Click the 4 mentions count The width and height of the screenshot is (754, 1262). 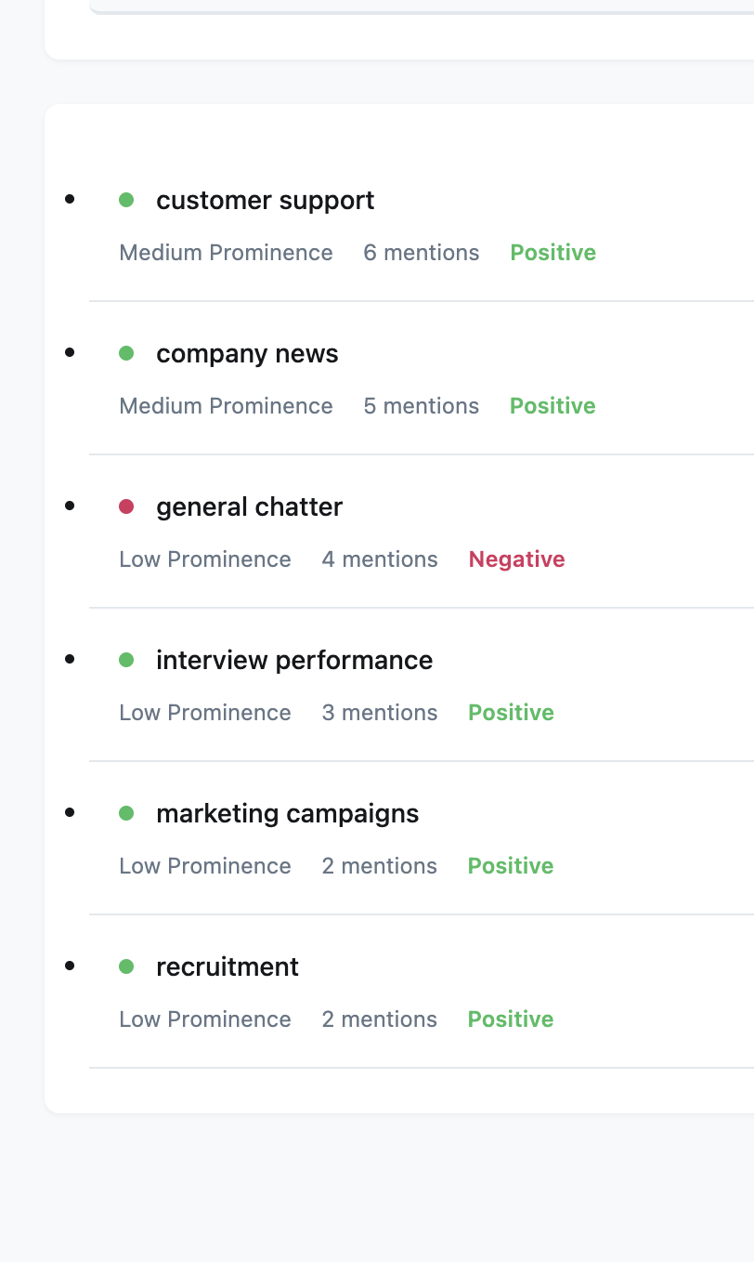pos(380,559)
